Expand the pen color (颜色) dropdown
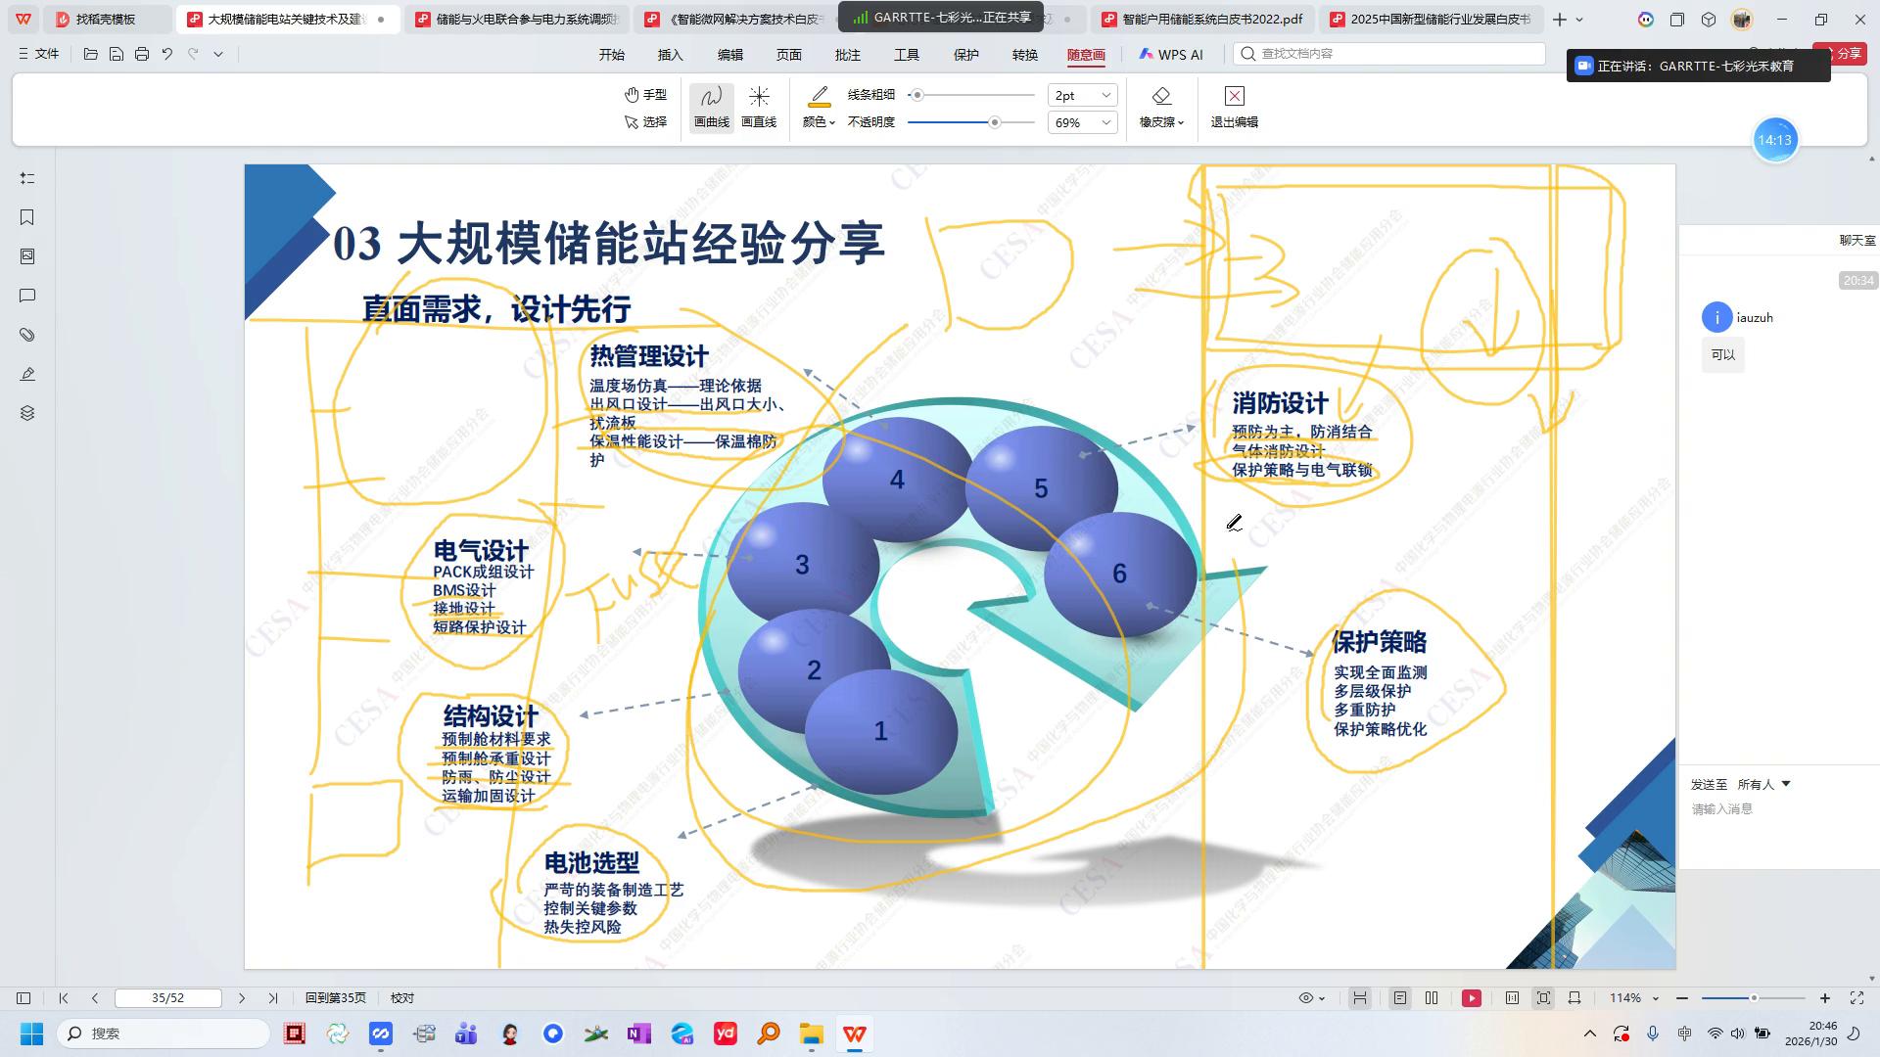This screenshot has height=1057, width=1880. click(819, 122)
